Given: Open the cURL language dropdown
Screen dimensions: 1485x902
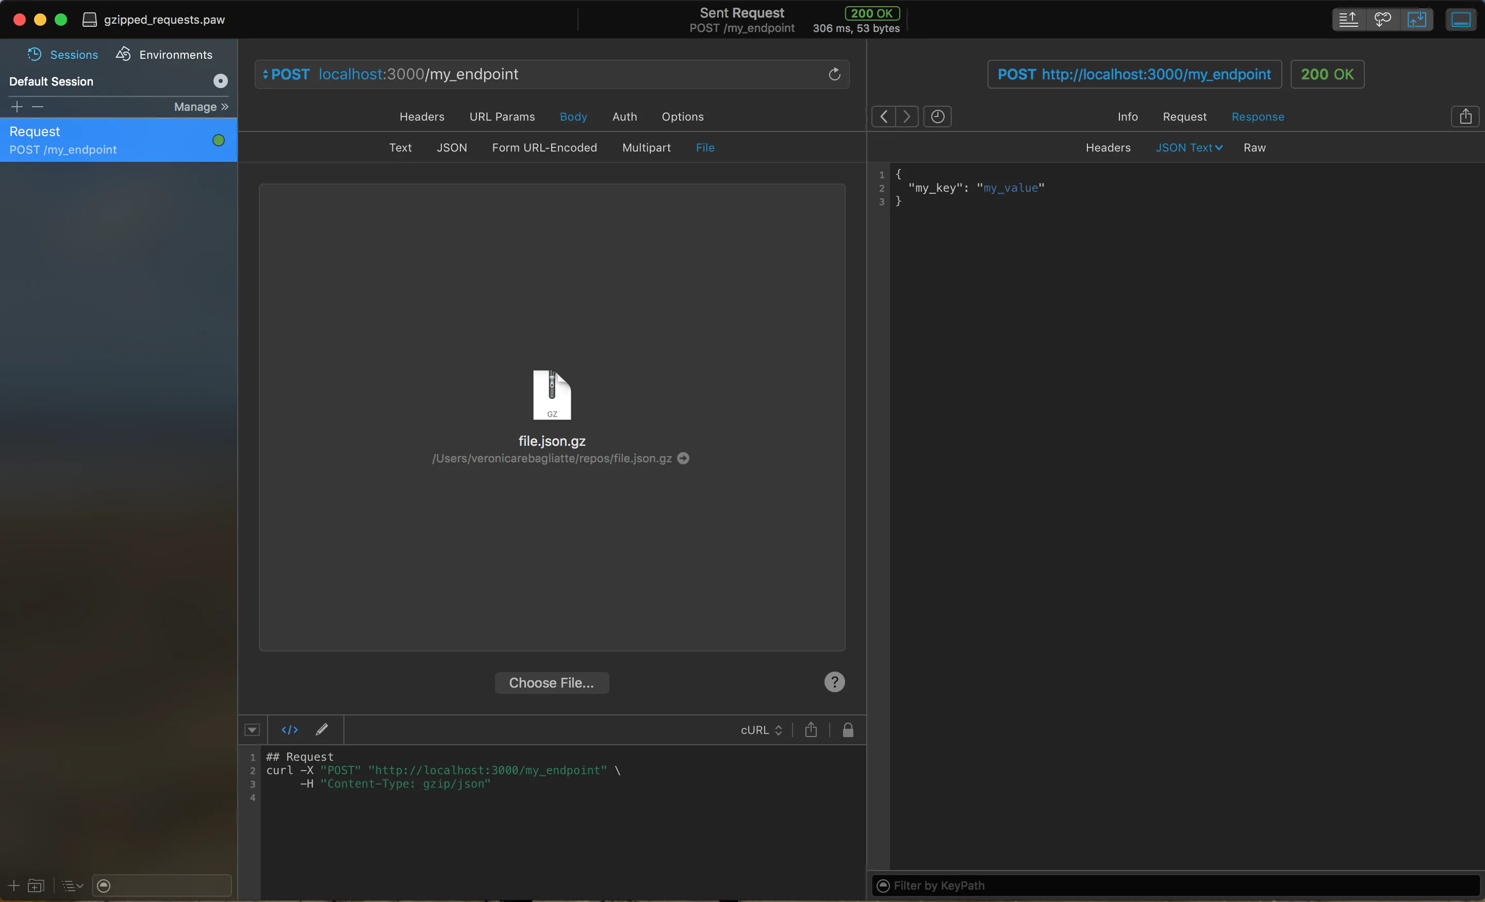Looking at the screenshot, I should (x=761, y=730).
